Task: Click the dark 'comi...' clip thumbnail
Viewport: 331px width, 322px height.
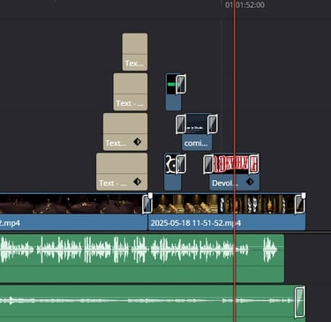Action: [197, 124]
